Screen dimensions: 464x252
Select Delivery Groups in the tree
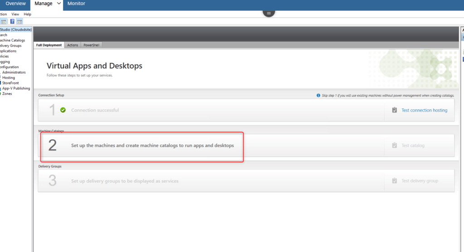pyautogui.click(x=11, y=46)
